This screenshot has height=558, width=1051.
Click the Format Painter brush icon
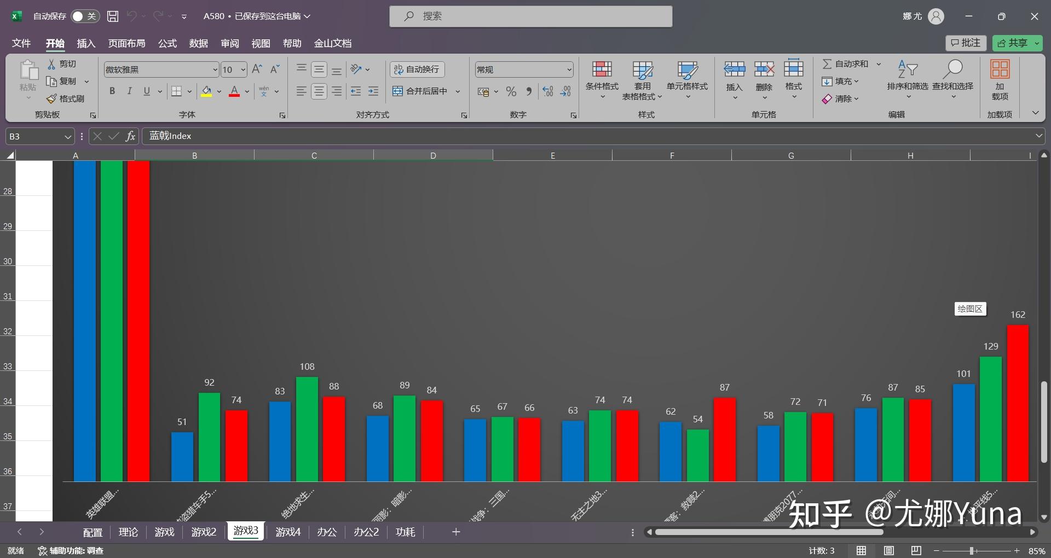(51, 98)
